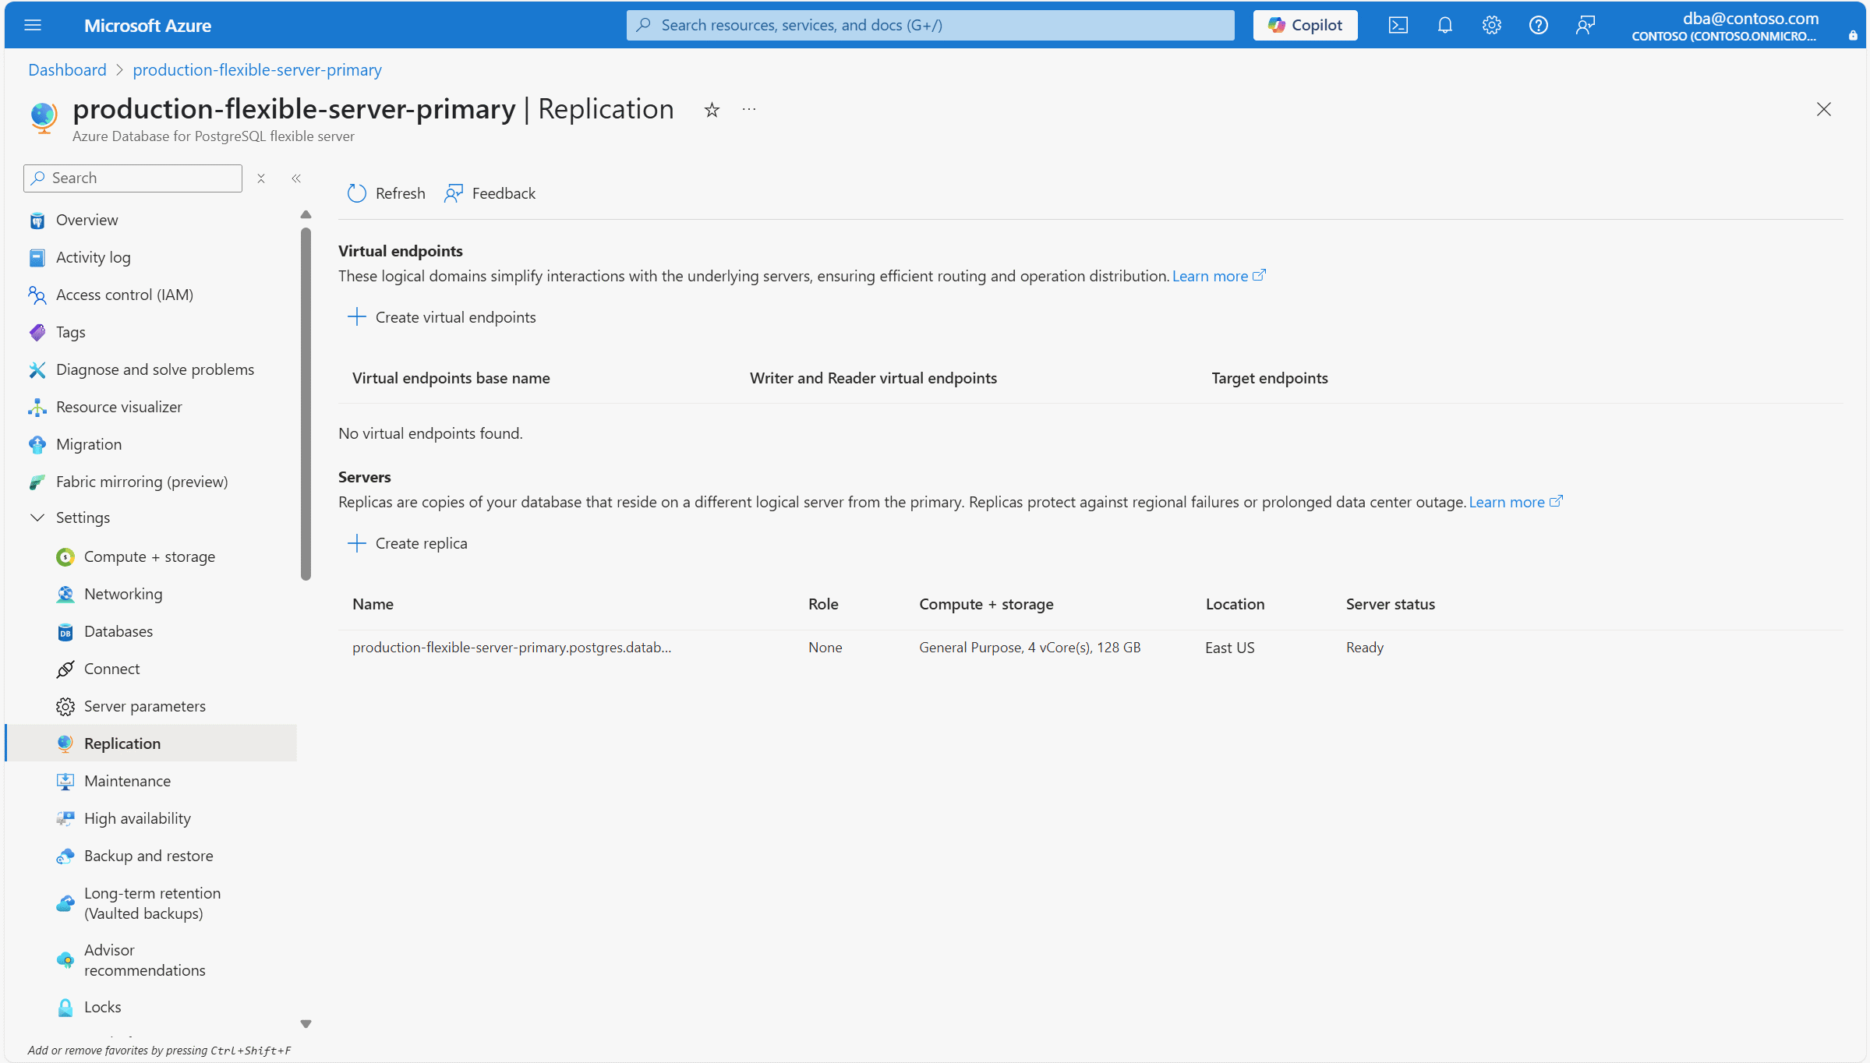Viewport: 1870px width, 1063px height.
Task: Click Compute + storage column header
Action: coord(986,604)
